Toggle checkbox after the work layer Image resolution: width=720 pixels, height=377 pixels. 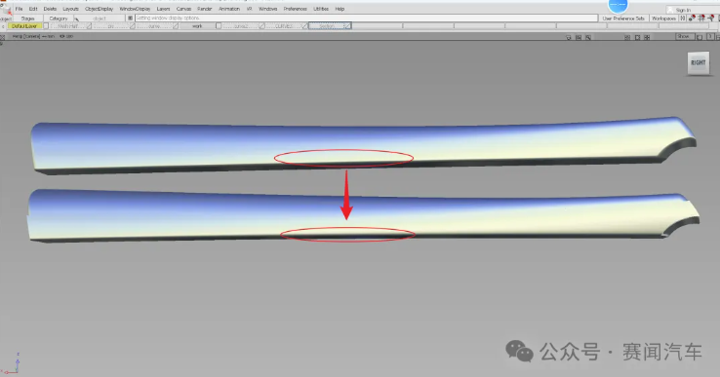click(x=219, y=26)
